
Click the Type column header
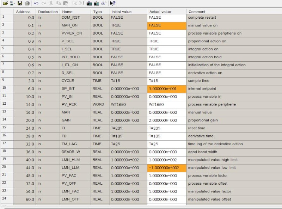[100, 12]
